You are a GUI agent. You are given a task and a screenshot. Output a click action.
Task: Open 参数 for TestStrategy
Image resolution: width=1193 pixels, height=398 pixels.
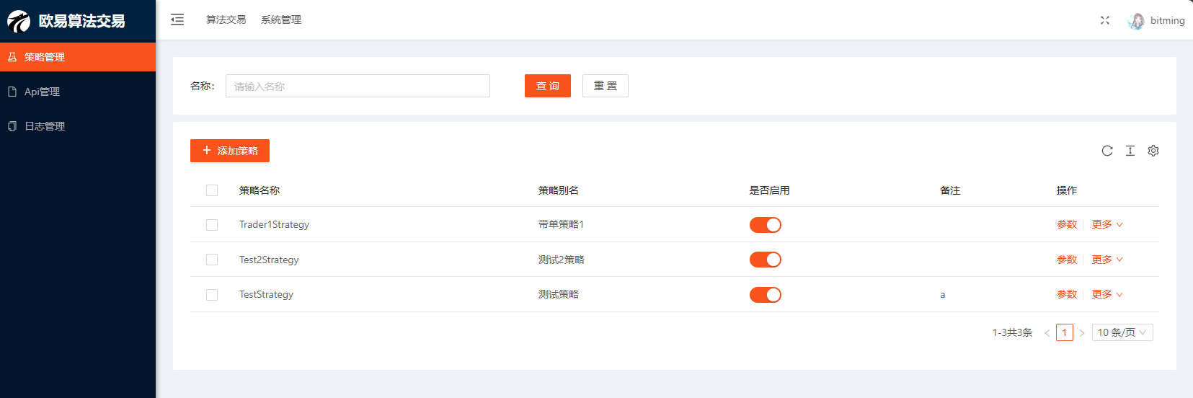[x=1067, y=294]
